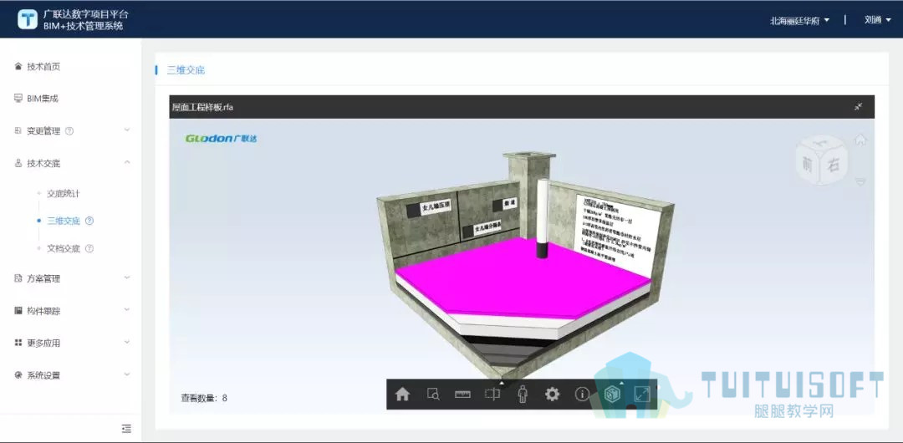Click the help icon next to 文档交底
The image size is (903, 443).
89,249
